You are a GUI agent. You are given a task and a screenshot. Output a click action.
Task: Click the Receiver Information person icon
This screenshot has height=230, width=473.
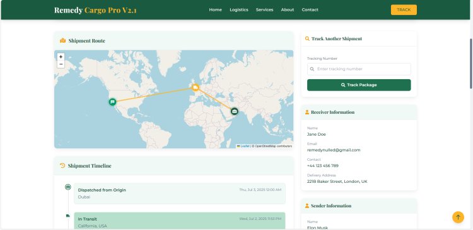click(307, 112)
